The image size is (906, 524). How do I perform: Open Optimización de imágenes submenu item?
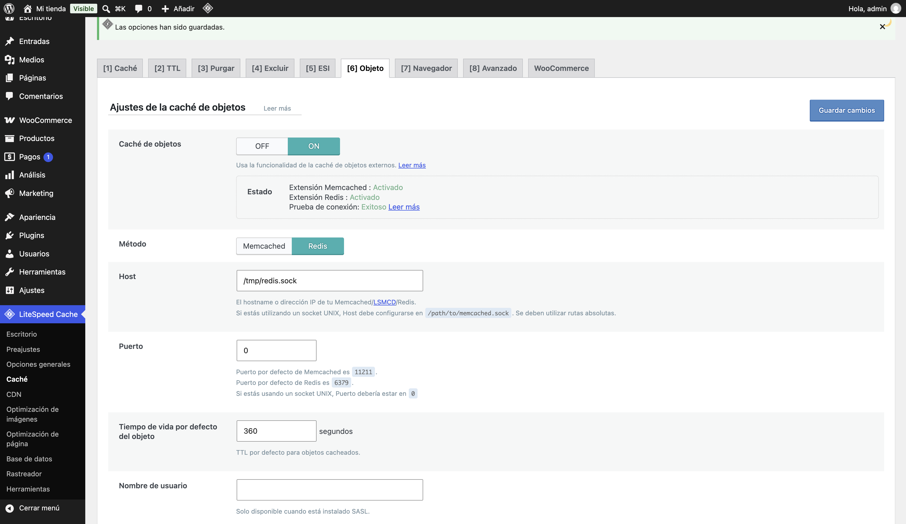click(x=32, y=414)
